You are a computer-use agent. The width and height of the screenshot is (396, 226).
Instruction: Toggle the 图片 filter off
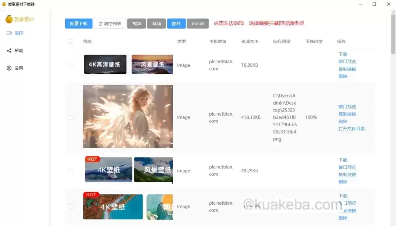176,23
